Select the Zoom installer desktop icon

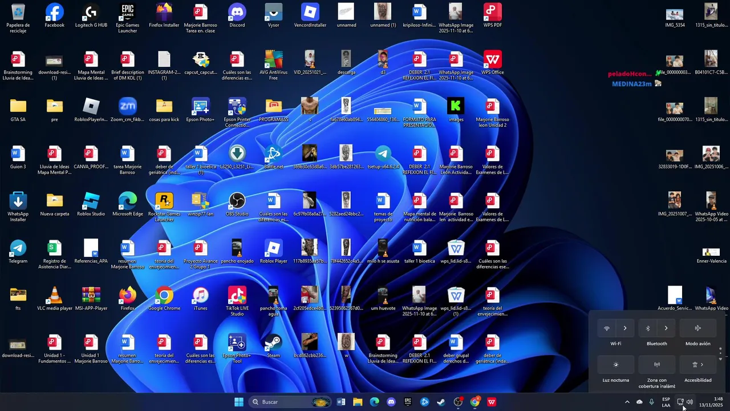[x=128, y=110]
